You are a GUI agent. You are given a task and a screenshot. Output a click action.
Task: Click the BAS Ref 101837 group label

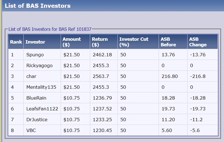(50, 29)
